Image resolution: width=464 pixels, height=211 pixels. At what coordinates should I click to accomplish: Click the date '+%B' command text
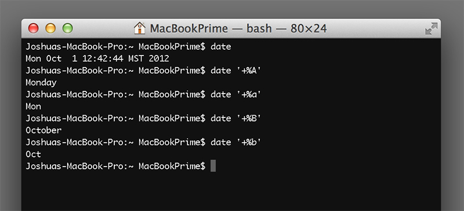click(236, 119)
